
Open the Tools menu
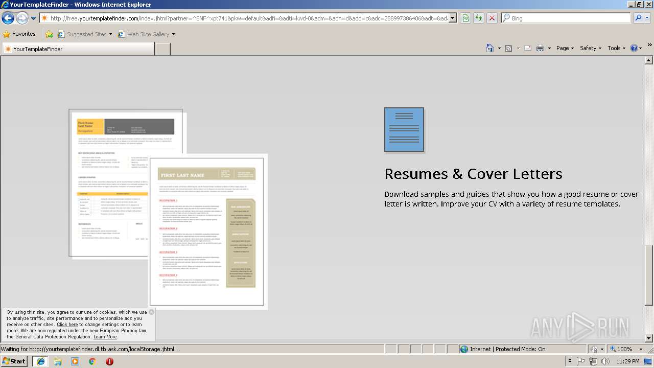(616, 48)
